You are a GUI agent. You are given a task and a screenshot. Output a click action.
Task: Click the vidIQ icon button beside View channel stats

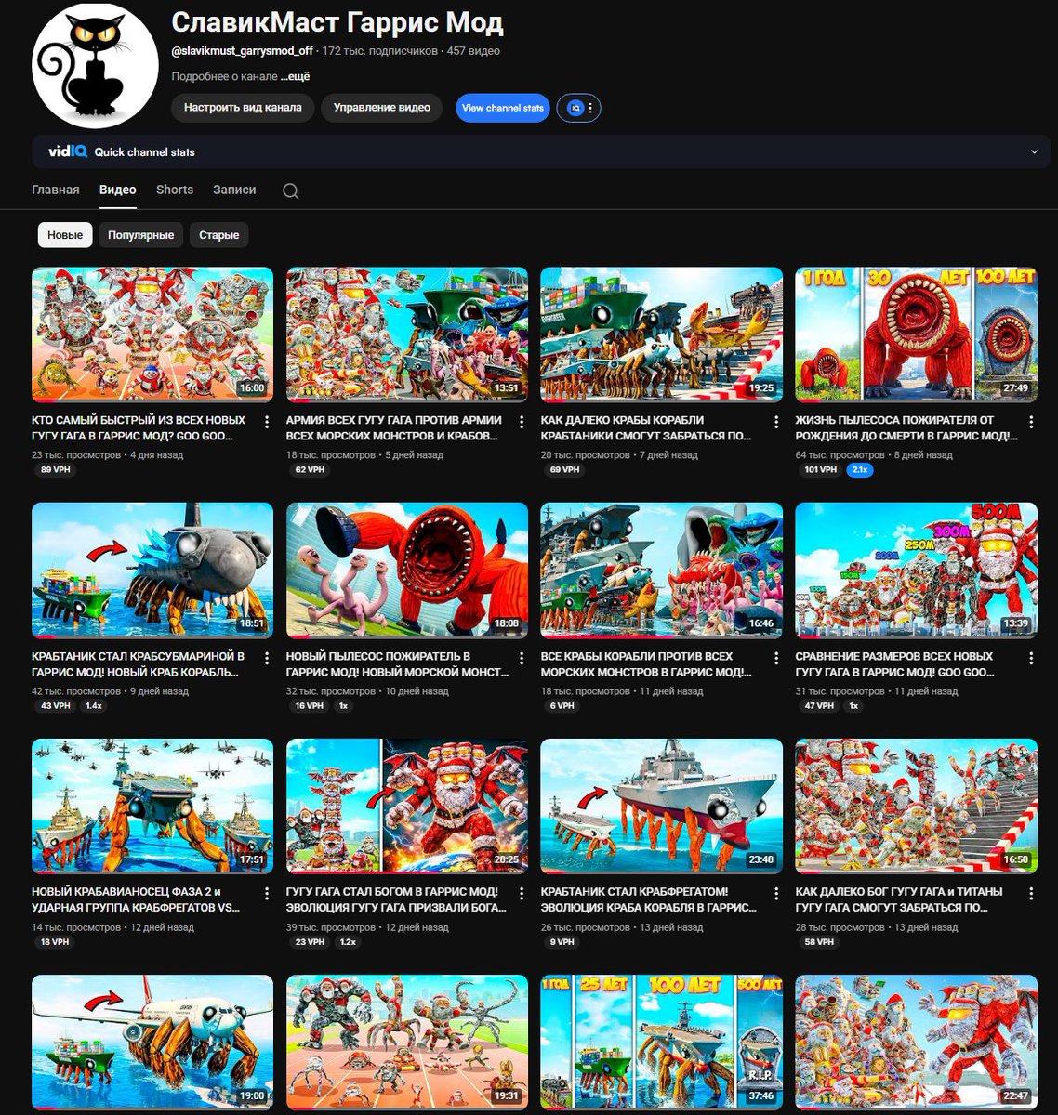[578, 108]
